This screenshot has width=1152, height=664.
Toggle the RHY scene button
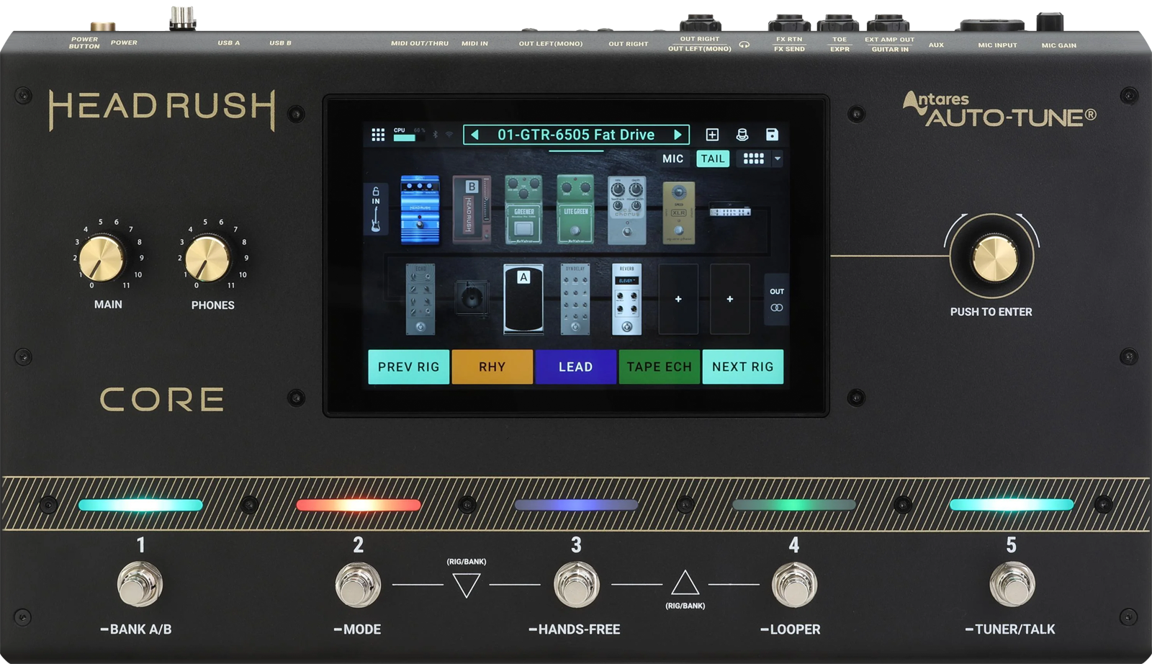pyautogui.click(x=492, y=367)
